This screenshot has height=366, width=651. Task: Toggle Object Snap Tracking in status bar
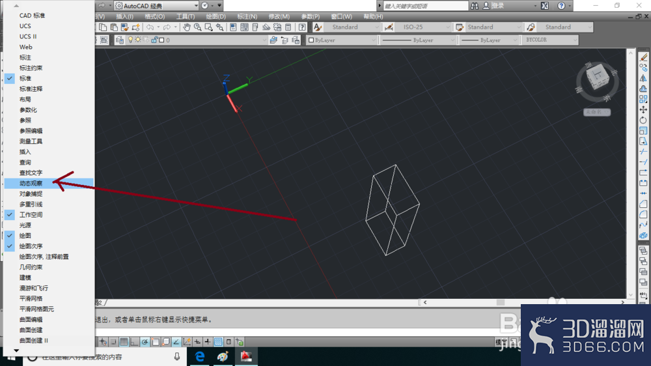176,342
